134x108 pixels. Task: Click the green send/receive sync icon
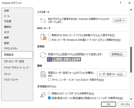43,55
